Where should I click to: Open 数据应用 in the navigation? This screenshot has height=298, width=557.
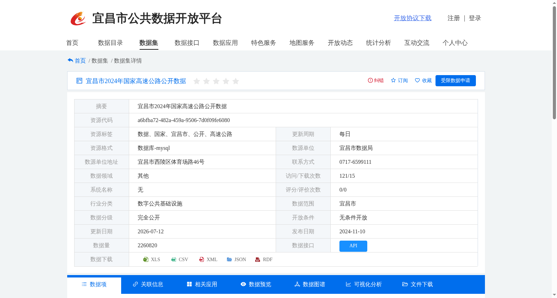[x=225, y=43]
